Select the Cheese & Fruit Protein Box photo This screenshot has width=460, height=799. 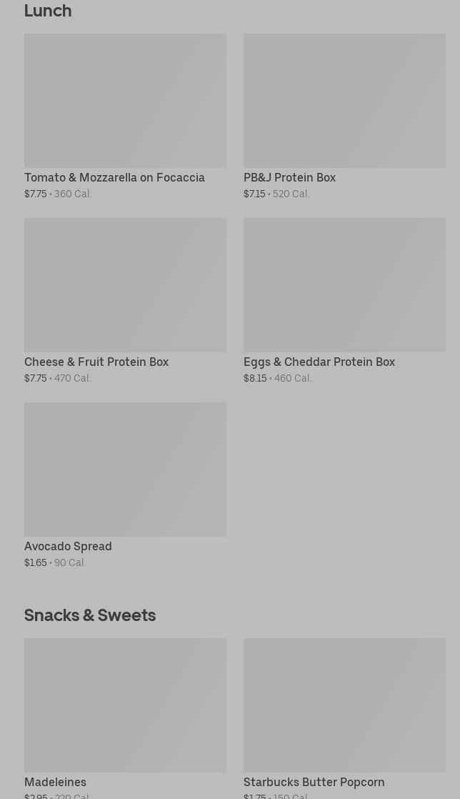(x=125, y=284)
